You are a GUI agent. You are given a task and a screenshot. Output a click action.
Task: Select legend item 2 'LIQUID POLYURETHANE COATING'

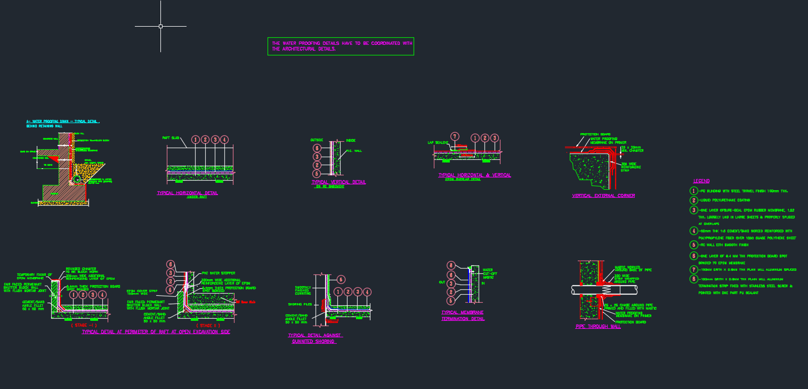point(724,200)
